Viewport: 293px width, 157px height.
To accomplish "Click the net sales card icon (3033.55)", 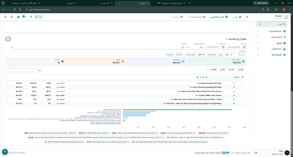I will click(x=243, y=61).
